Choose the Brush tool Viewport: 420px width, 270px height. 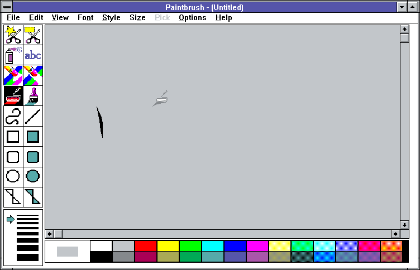point(33,96)
